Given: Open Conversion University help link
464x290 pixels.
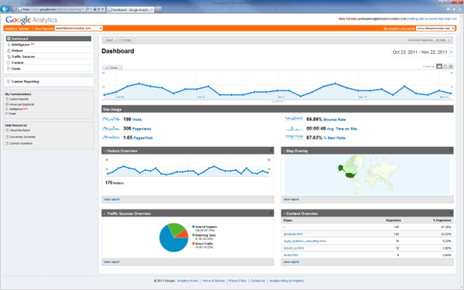Looking at the screenshot, I should (22, 137).
